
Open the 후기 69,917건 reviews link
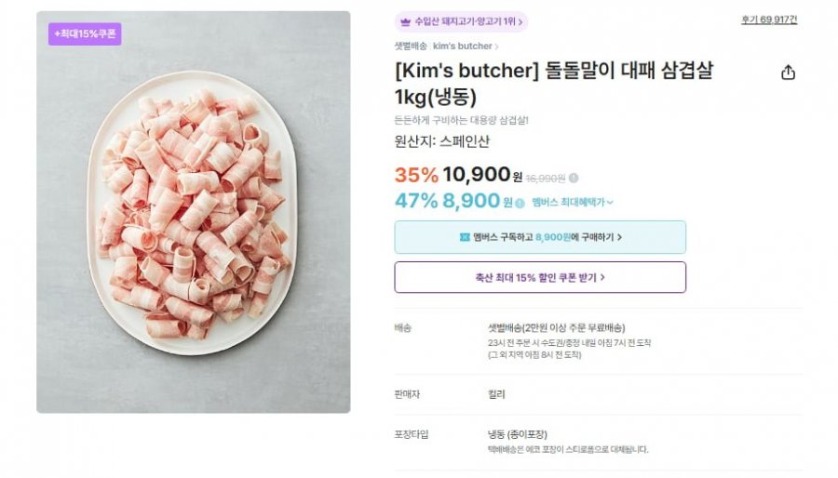point(769,20)
